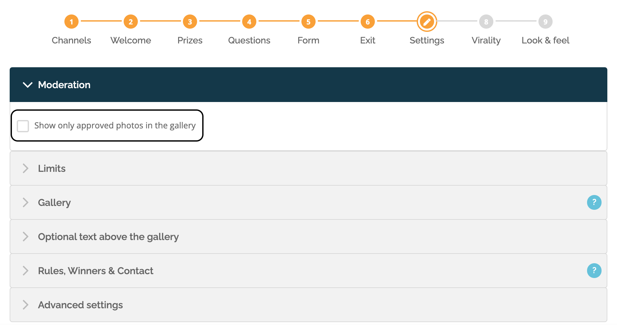Switch to the Virality step label
This screenshot has height=325, width=617.
[x=486, y=41]
